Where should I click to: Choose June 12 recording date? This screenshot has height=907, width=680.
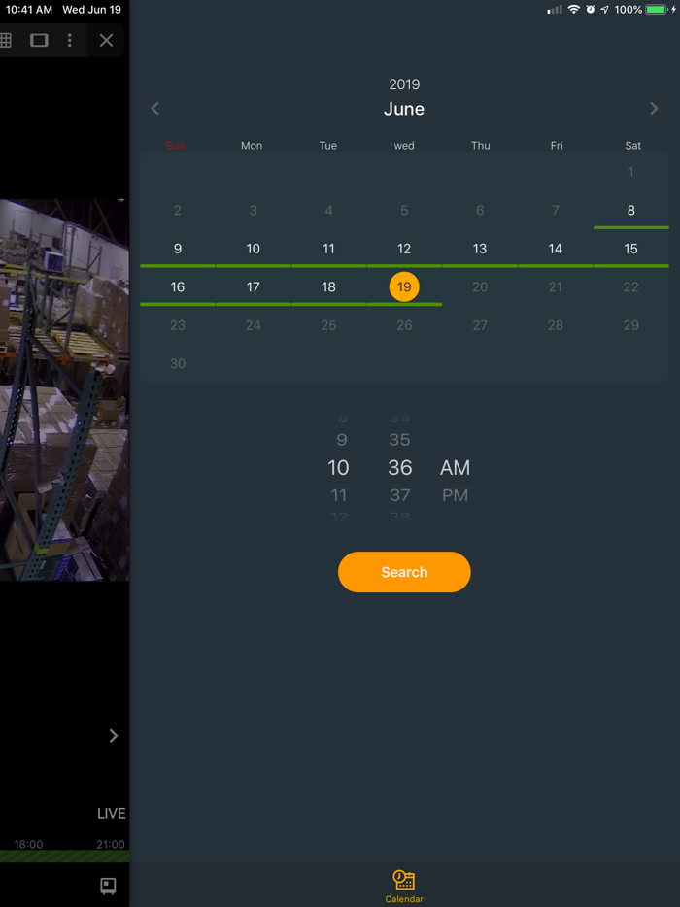tap(404, 249)
